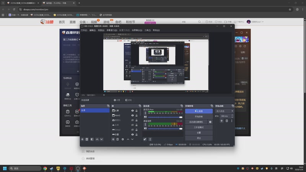Open microphone/Aux channel options dots
The height and width of the screenshot is (172, 306).
coord(145,113)
